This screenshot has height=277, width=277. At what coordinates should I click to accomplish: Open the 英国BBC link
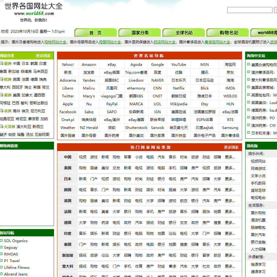pyautogui.click(x=112, y=80)
